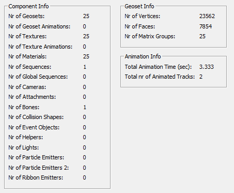This screenshot has width=234, height=193.
Task: Click the Animation Info group title
Action: pos(143,56)
